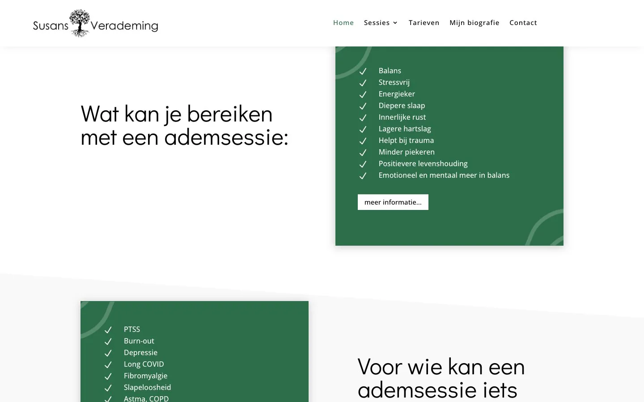This screenshot has width=644, height=402.
Task: Open the Mijn biografie page
Action: click(x=475, y=23)
